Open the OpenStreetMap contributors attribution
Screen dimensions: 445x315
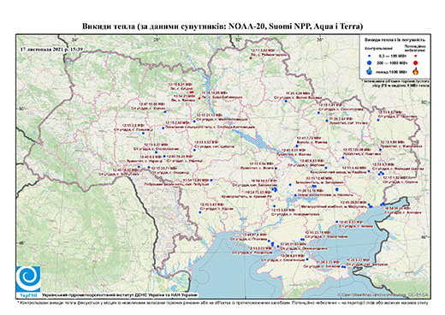pos(383,294)
